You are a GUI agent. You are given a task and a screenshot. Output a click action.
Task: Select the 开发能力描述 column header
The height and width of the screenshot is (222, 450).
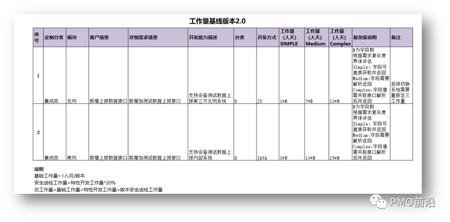point(211,38)
